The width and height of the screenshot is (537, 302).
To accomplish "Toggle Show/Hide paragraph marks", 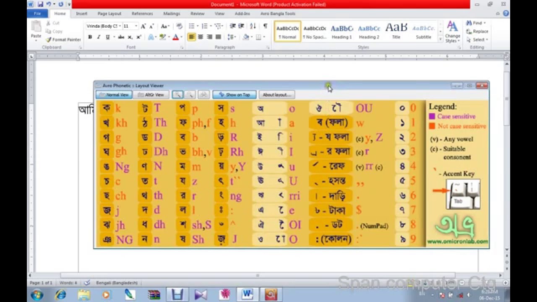I will coord(265,26).
